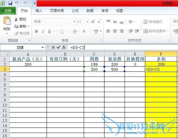Click the Undo arrow icon

[16, 3]
